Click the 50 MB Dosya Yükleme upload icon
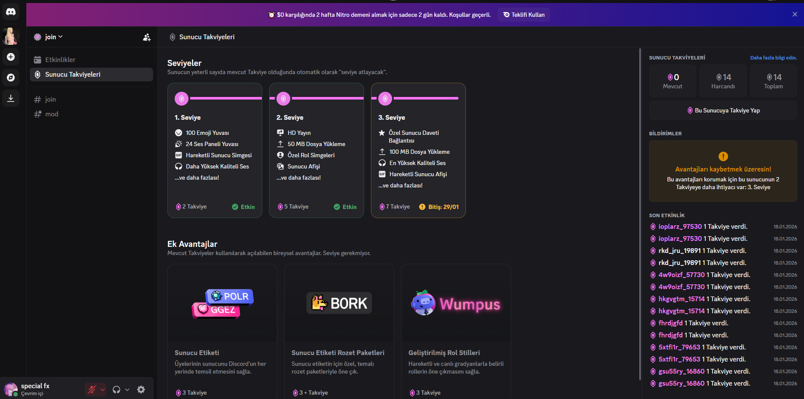Image resolution: width=804 pixels, height=399 pixels. [x=280, y=144]
